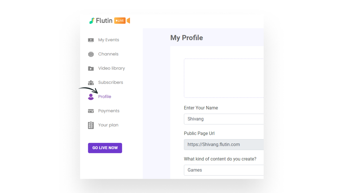Click the name field containing Shivang
This screenshot has width=344, height=193.
tap(224, 119)
